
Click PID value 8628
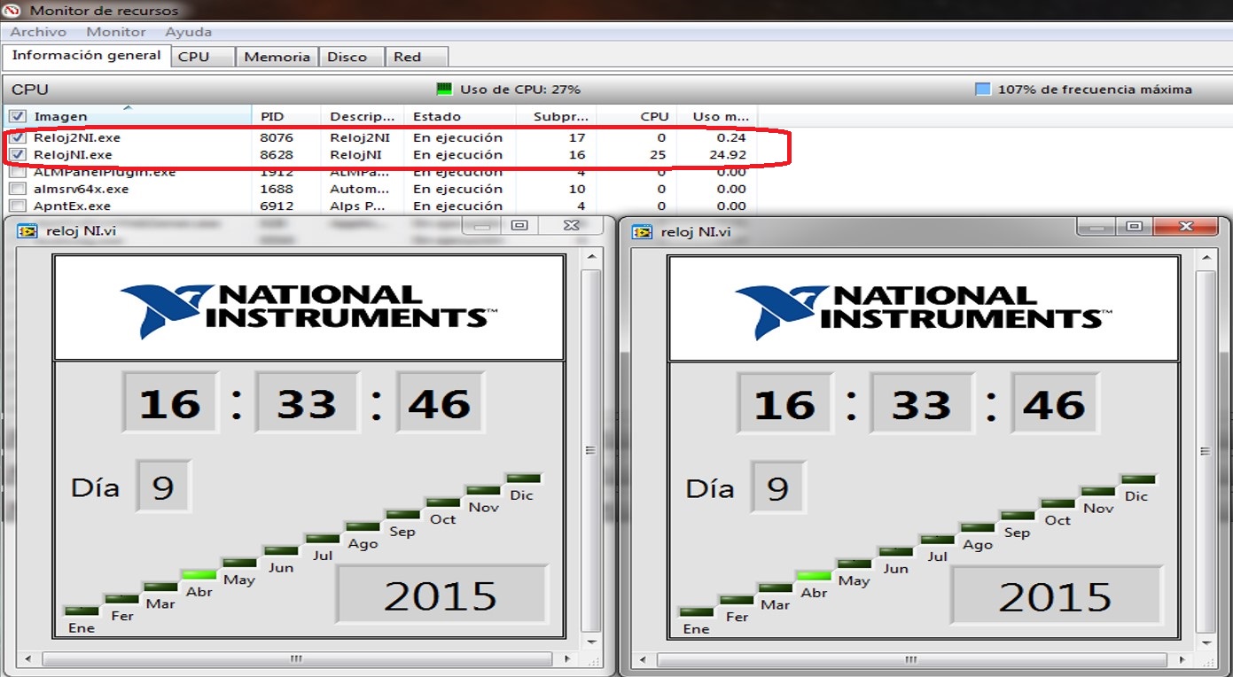tap(277, 155)
